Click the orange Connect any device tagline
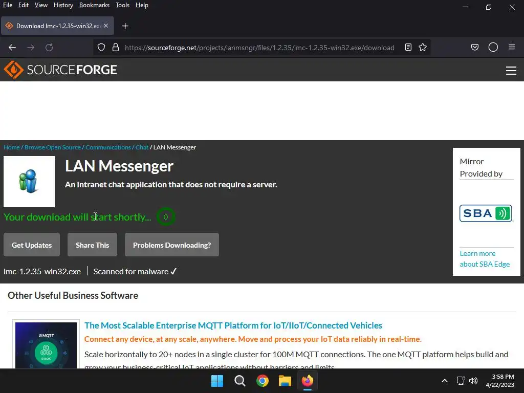The width and height of the screenshot is (524, 393). [253, 339]
